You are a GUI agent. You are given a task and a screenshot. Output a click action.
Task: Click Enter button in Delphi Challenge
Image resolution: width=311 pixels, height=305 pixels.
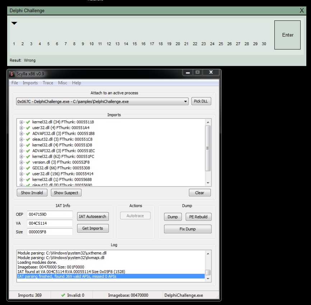(x=287, y=35)
